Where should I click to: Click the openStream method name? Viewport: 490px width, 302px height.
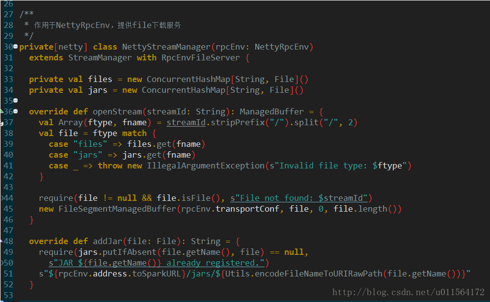coord(117,111)
